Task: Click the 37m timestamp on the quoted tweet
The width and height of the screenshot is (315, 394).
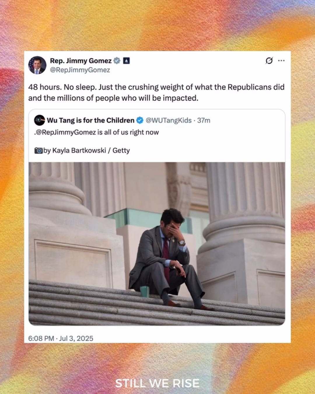Action: click(x=204, y=120)
